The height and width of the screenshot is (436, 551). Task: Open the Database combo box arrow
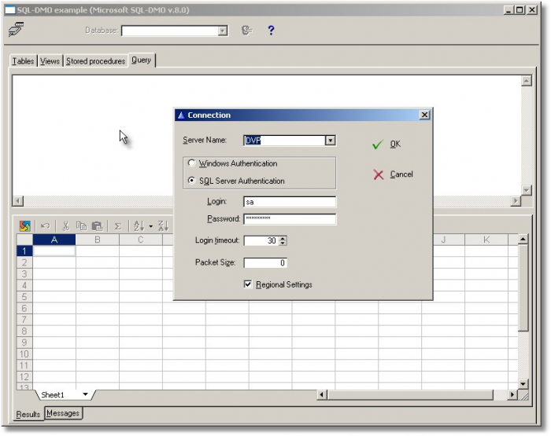tap(222, 31)
